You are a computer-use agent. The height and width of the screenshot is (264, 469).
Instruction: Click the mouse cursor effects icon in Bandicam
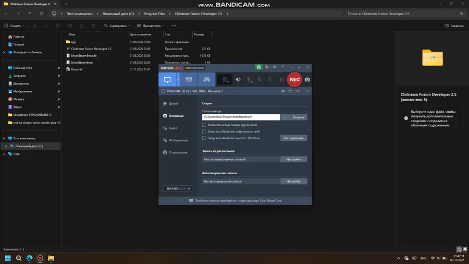[260, 80]
